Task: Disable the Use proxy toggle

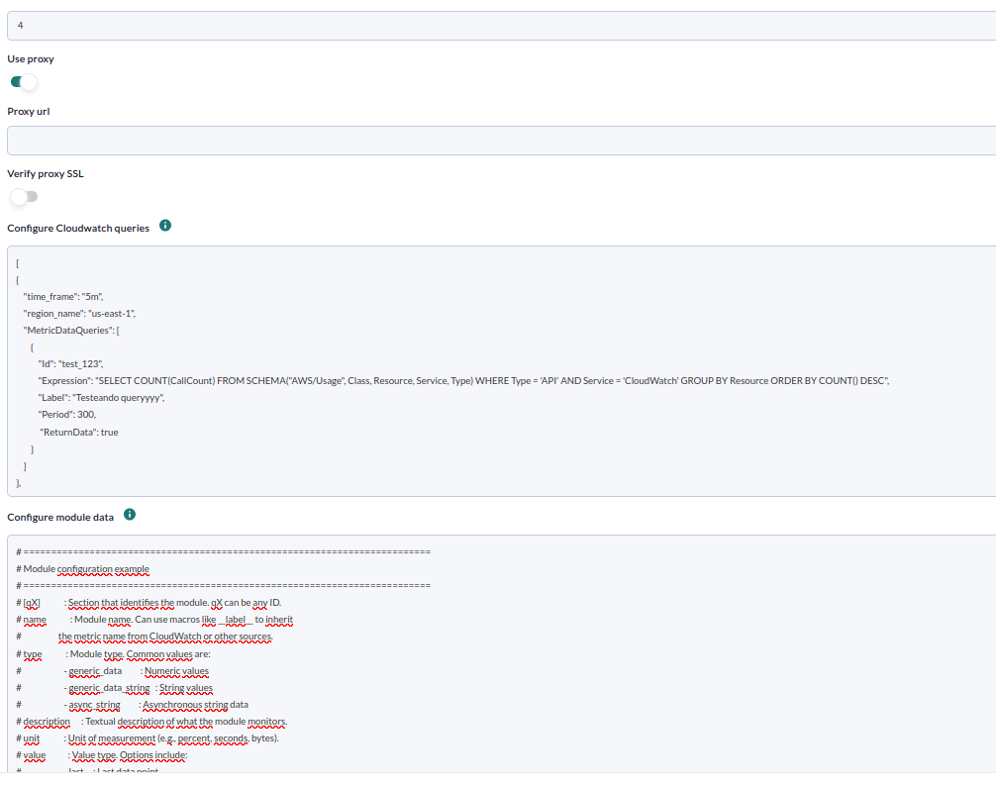Action: tap(24, 82)
